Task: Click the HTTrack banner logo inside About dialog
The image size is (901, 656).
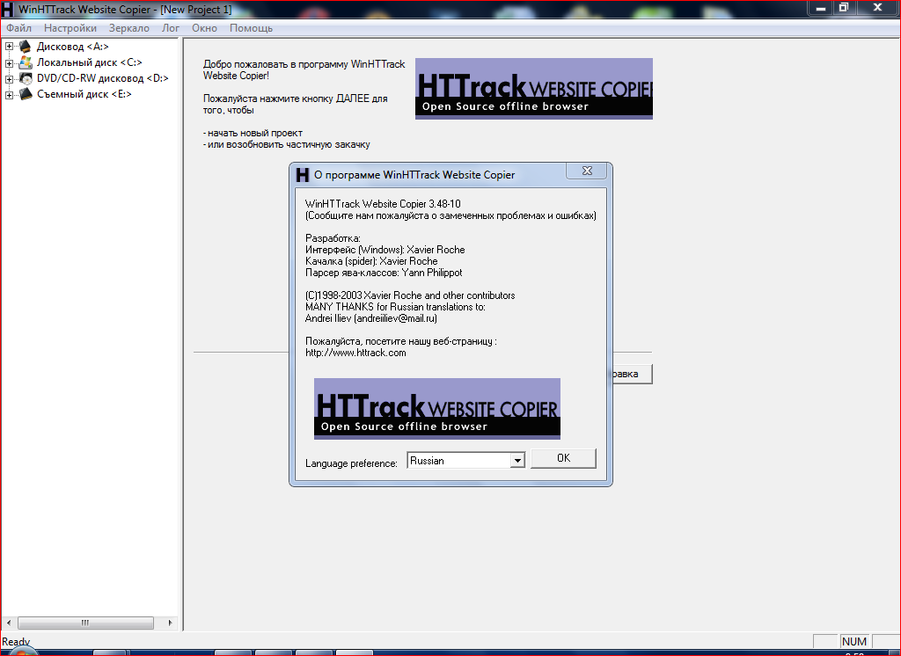Action: click(x=436, y=409)
